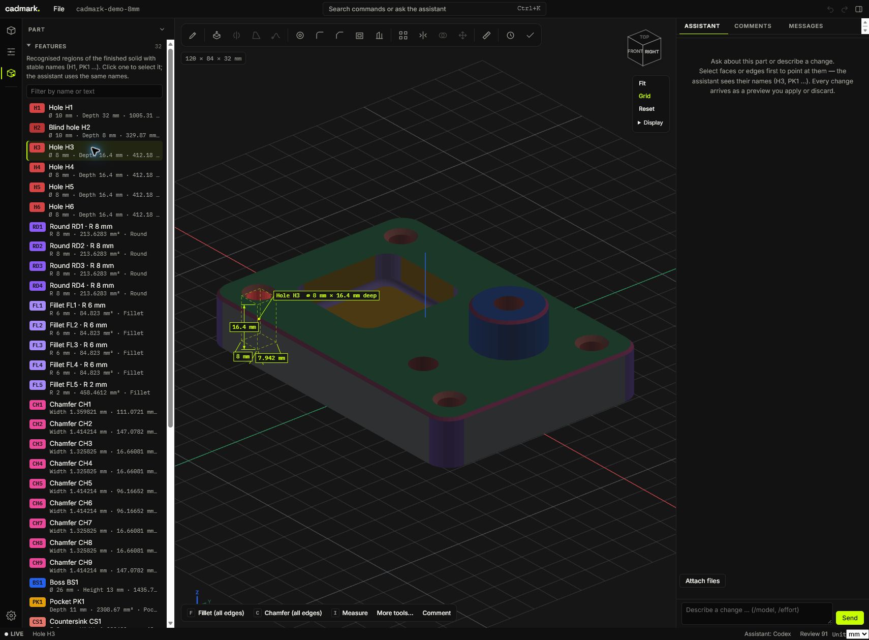
Task: Click More tools... button
Action: pyautogui.click(x=395, y=613)
